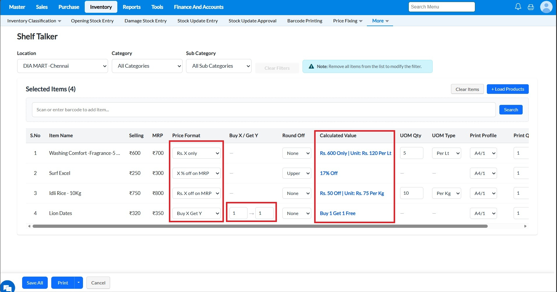
Task: Focus the barcode scan input field
Action: point(264,110)
